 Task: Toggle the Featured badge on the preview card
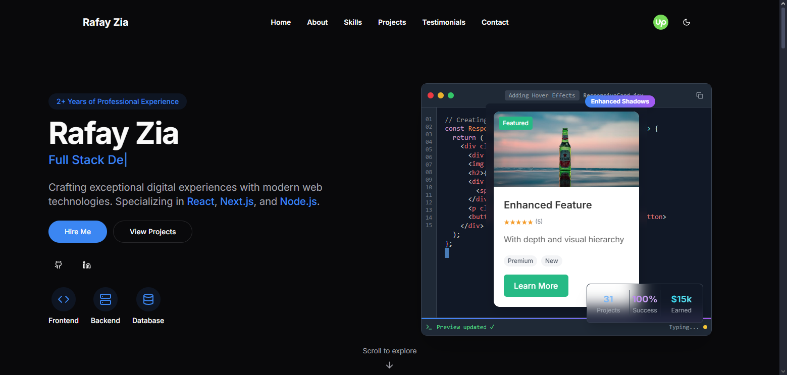tap(515, 123)
